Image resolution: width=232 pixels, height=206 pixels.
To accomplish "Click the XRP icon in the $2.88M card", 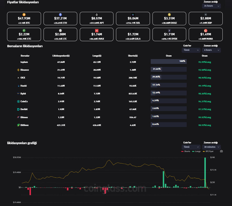I will (x=206, y=15).
